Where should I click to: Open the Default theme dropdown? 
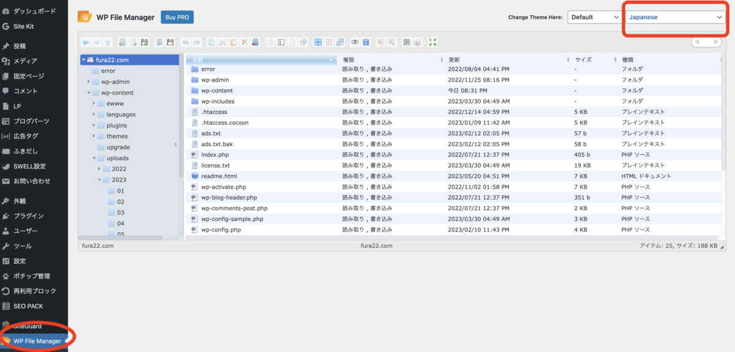(594, 17)
